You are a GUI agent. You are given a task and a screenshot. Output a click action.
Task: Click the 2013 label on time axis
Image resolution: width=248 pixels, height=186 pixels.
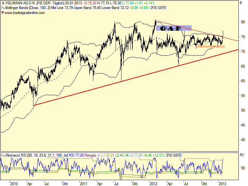222,184
